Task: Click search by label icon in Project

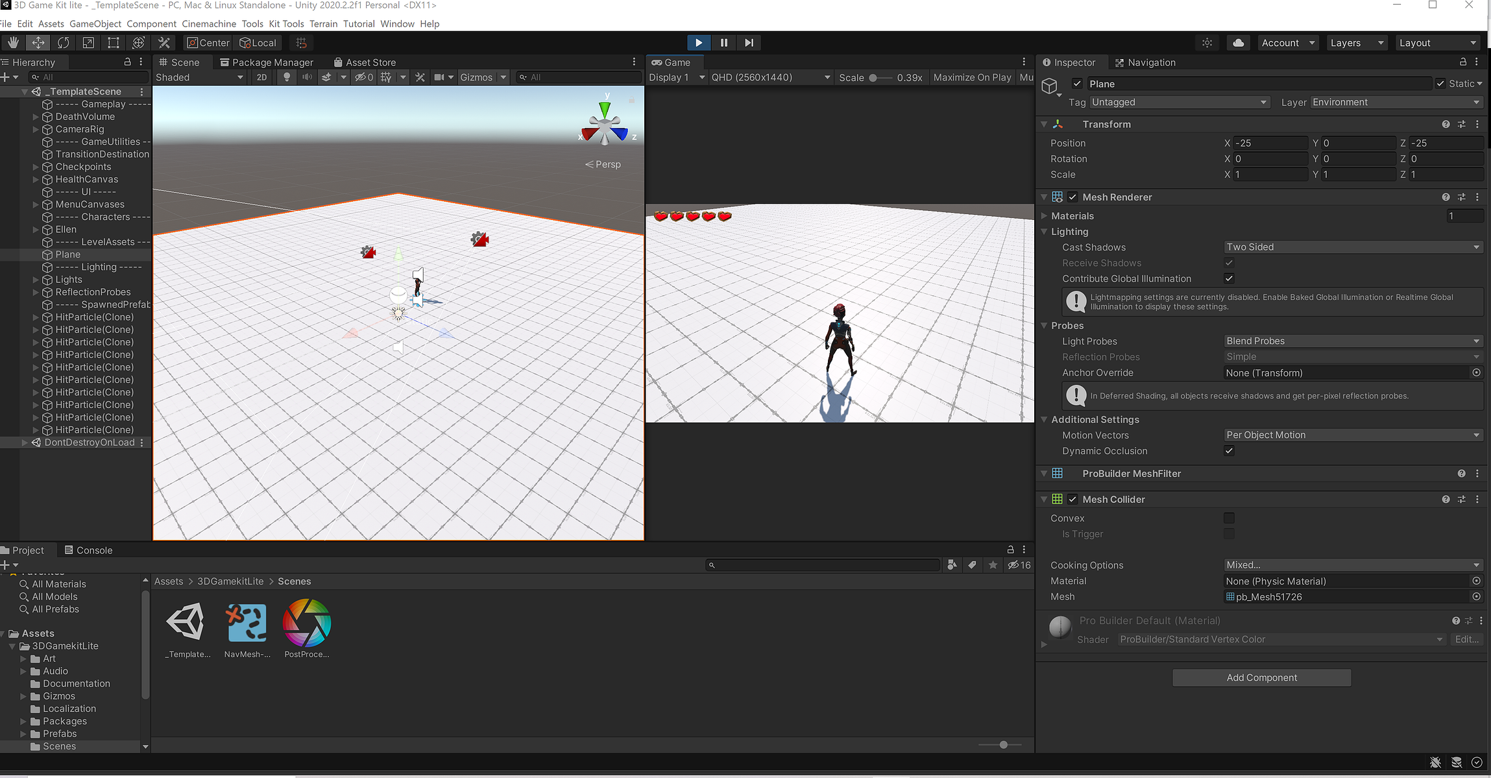Action: [972, 565]
